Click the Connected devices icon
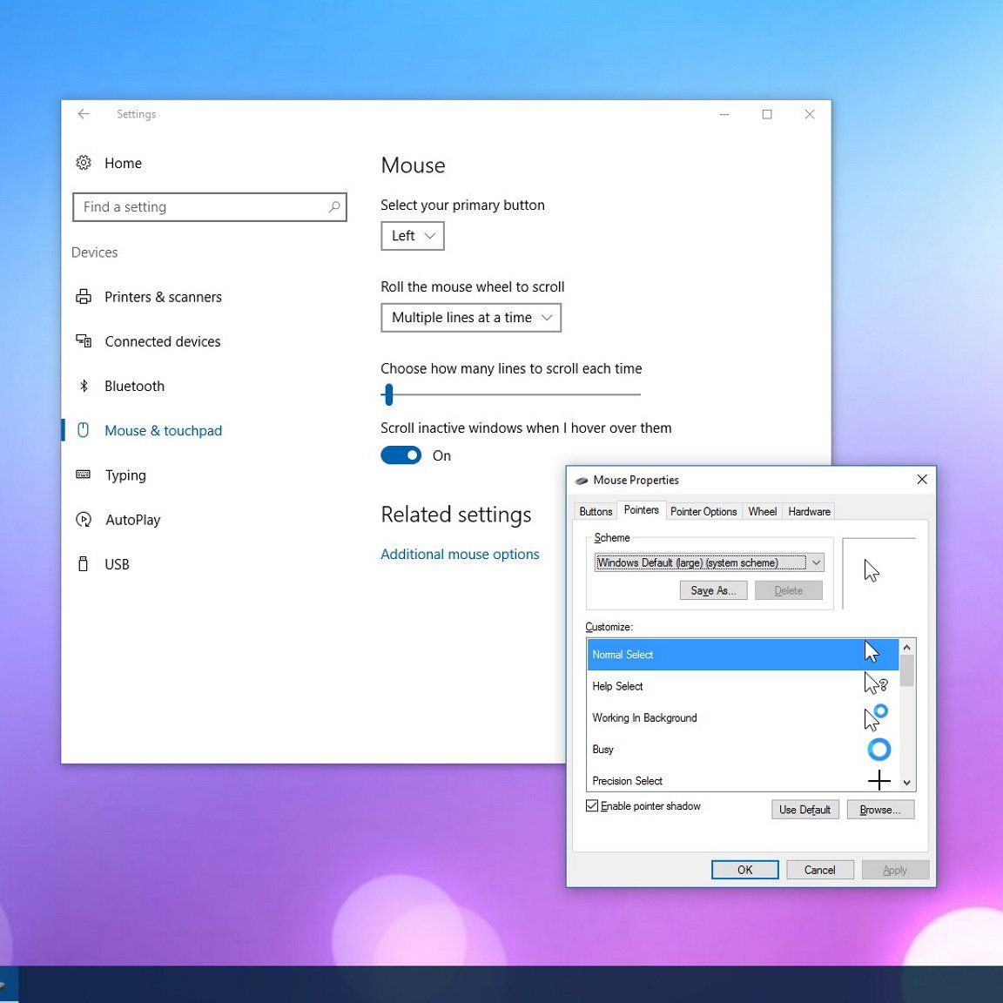The height and width of the screenshot is (1003, 1003). (84, 341)
